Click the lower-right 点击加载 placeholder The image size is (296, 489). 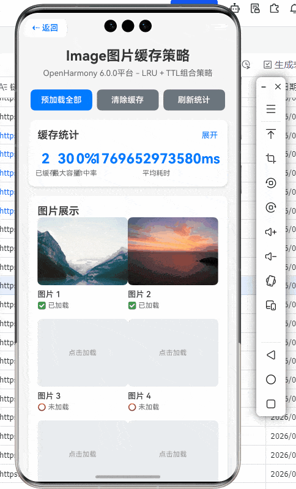173,450
